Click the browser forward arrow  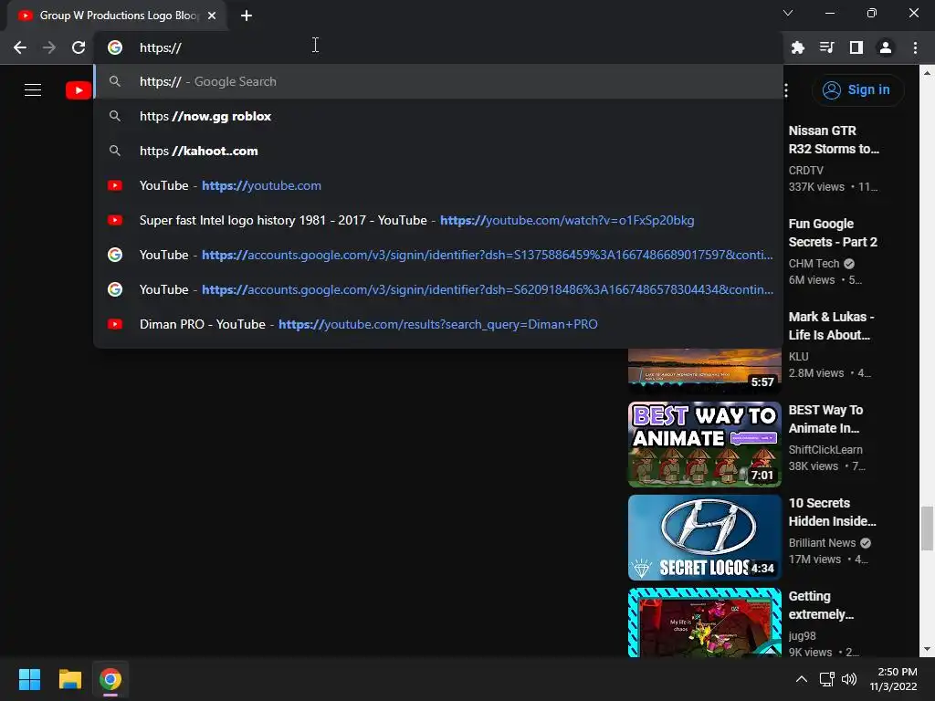point(49,47)
